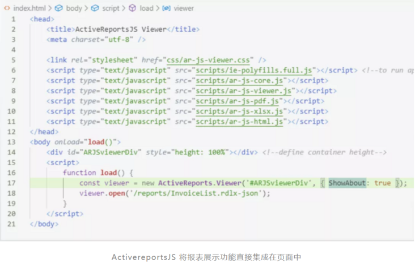
Task: Click the body breadcrumb cube icon
Action: 58,8
